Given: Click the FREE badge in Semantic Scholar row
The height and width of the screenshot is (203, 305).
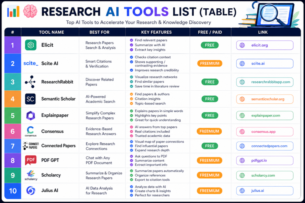Looking at the screenshot, I should [x=210, y=99].
